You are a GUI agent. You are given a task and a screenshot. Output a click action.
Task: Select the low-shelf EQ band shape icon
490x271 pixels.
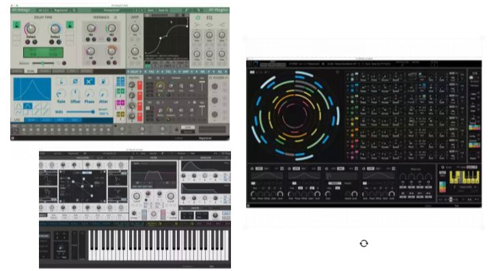point(197,25)
